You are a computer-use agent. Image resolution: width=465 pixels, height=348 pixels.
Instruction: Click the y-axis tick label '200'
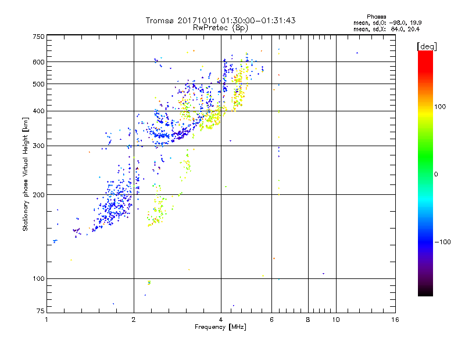38,195
